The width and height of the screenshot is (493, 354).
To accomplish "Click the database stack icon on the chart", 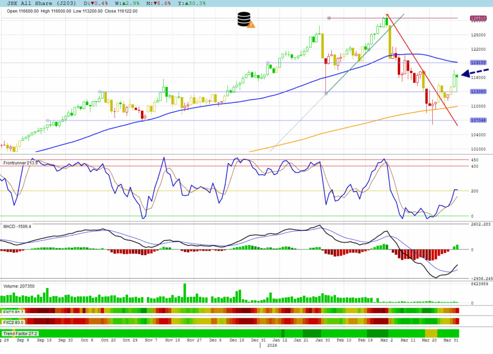I will (x=245, y=20).
